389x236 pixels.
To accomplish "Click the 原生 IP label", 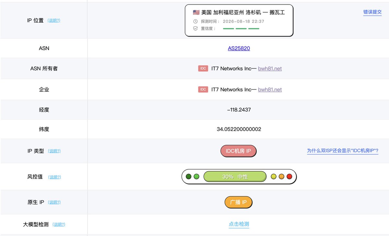I will pos(36,202).
